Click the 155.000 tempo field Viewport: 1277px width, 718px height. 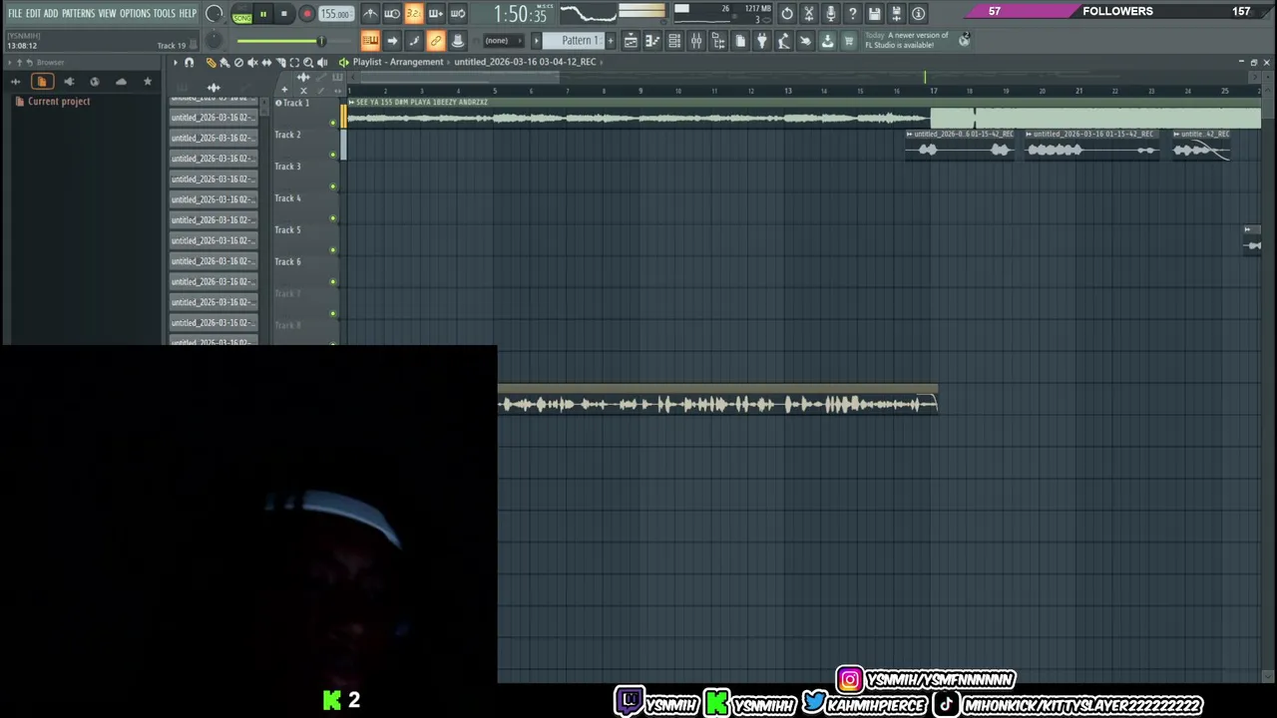(x=335, y=14)
